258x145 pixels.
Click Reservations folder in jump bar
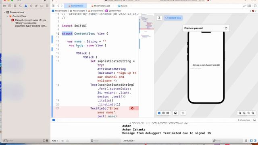click(x=77, y=11)
